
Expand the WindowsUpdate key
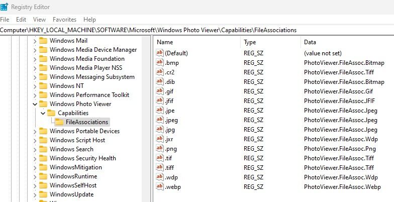pyautogui.click(x=35, y=195)
